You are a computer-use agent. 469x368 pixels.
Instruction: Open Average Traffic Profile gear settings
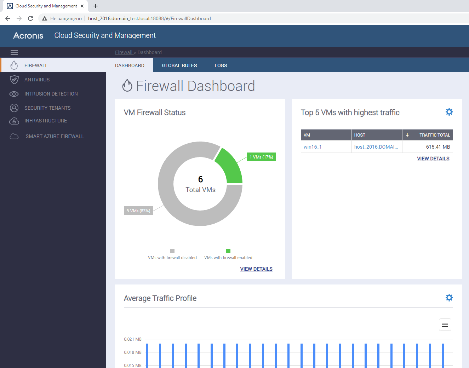point(449,298)
